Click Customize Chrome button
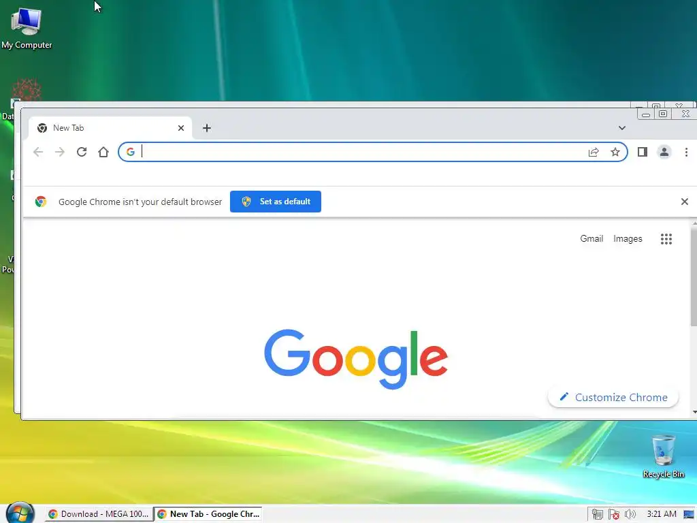697x523 pixels. (613, 397)
